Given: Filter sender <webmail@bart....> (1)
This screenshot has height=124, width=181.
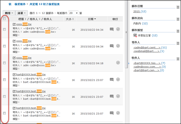Looking at the screenshot, I should tap(149, 51).
